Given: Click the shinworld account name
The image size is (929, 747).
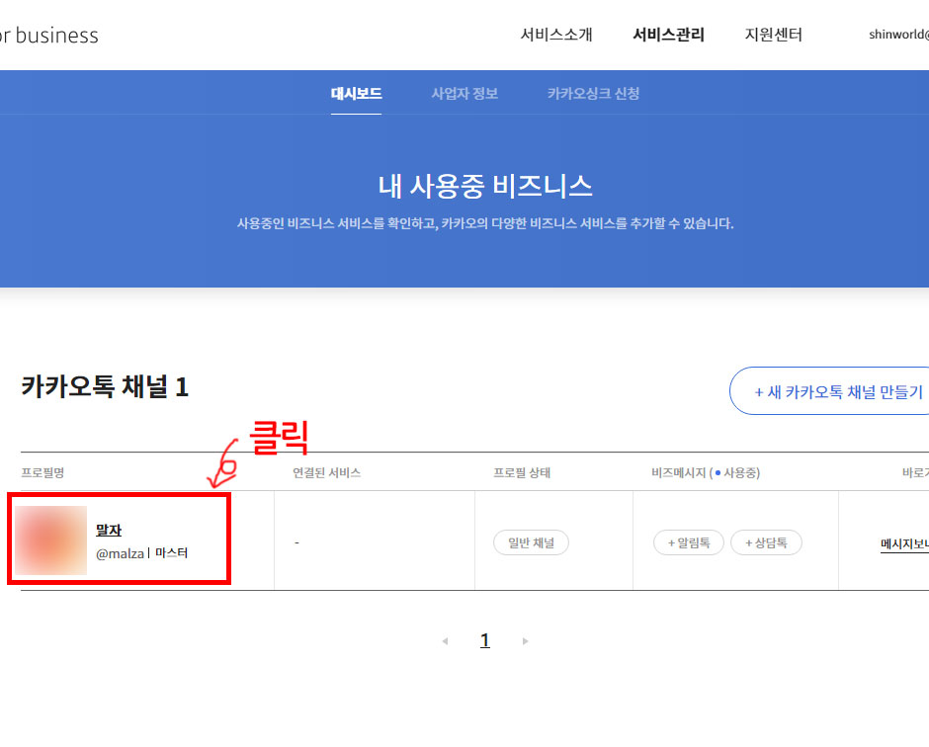Looking at the screenshot, I should pyautogui.click(x=898, y=35).
